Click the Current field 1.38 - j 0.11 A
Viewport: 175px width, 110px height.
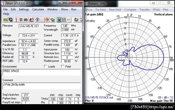pyautogui.click(x=71, y=36)
